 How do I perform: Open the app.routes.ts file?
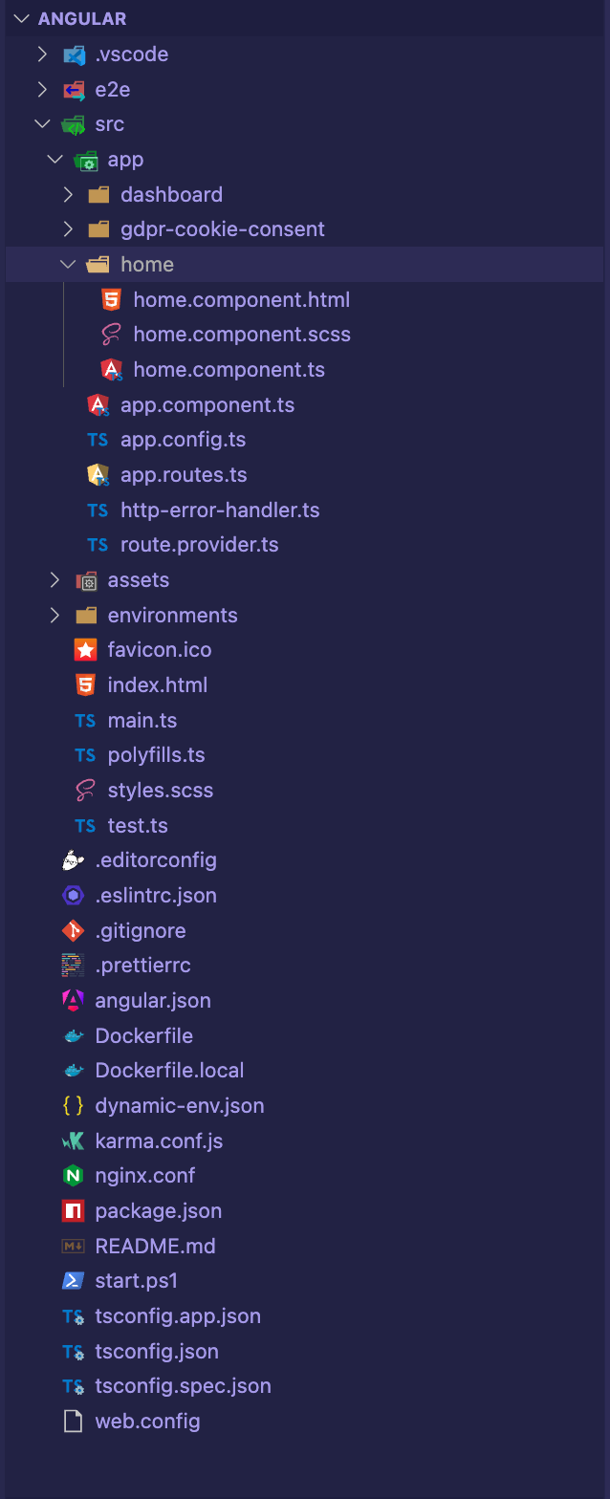click(184, 474)
